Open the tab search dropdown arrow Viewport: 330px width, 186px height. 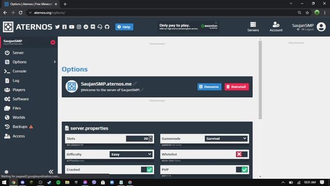click(x=291, y=4)
